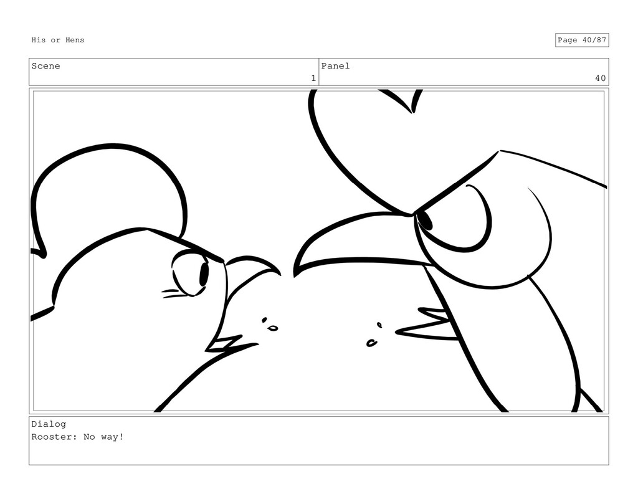
Task: Click the 'Rooster: No way!' dialog line
Action: (x=77, y=437)
